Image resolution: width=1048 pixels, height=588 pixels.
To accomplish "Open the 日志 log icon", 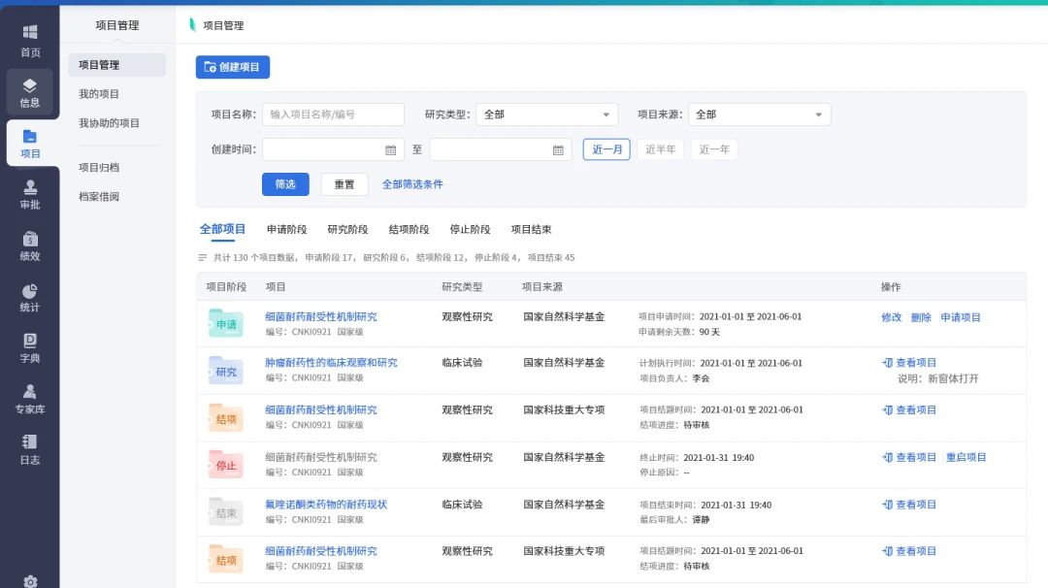I will (x=30, y=442).
